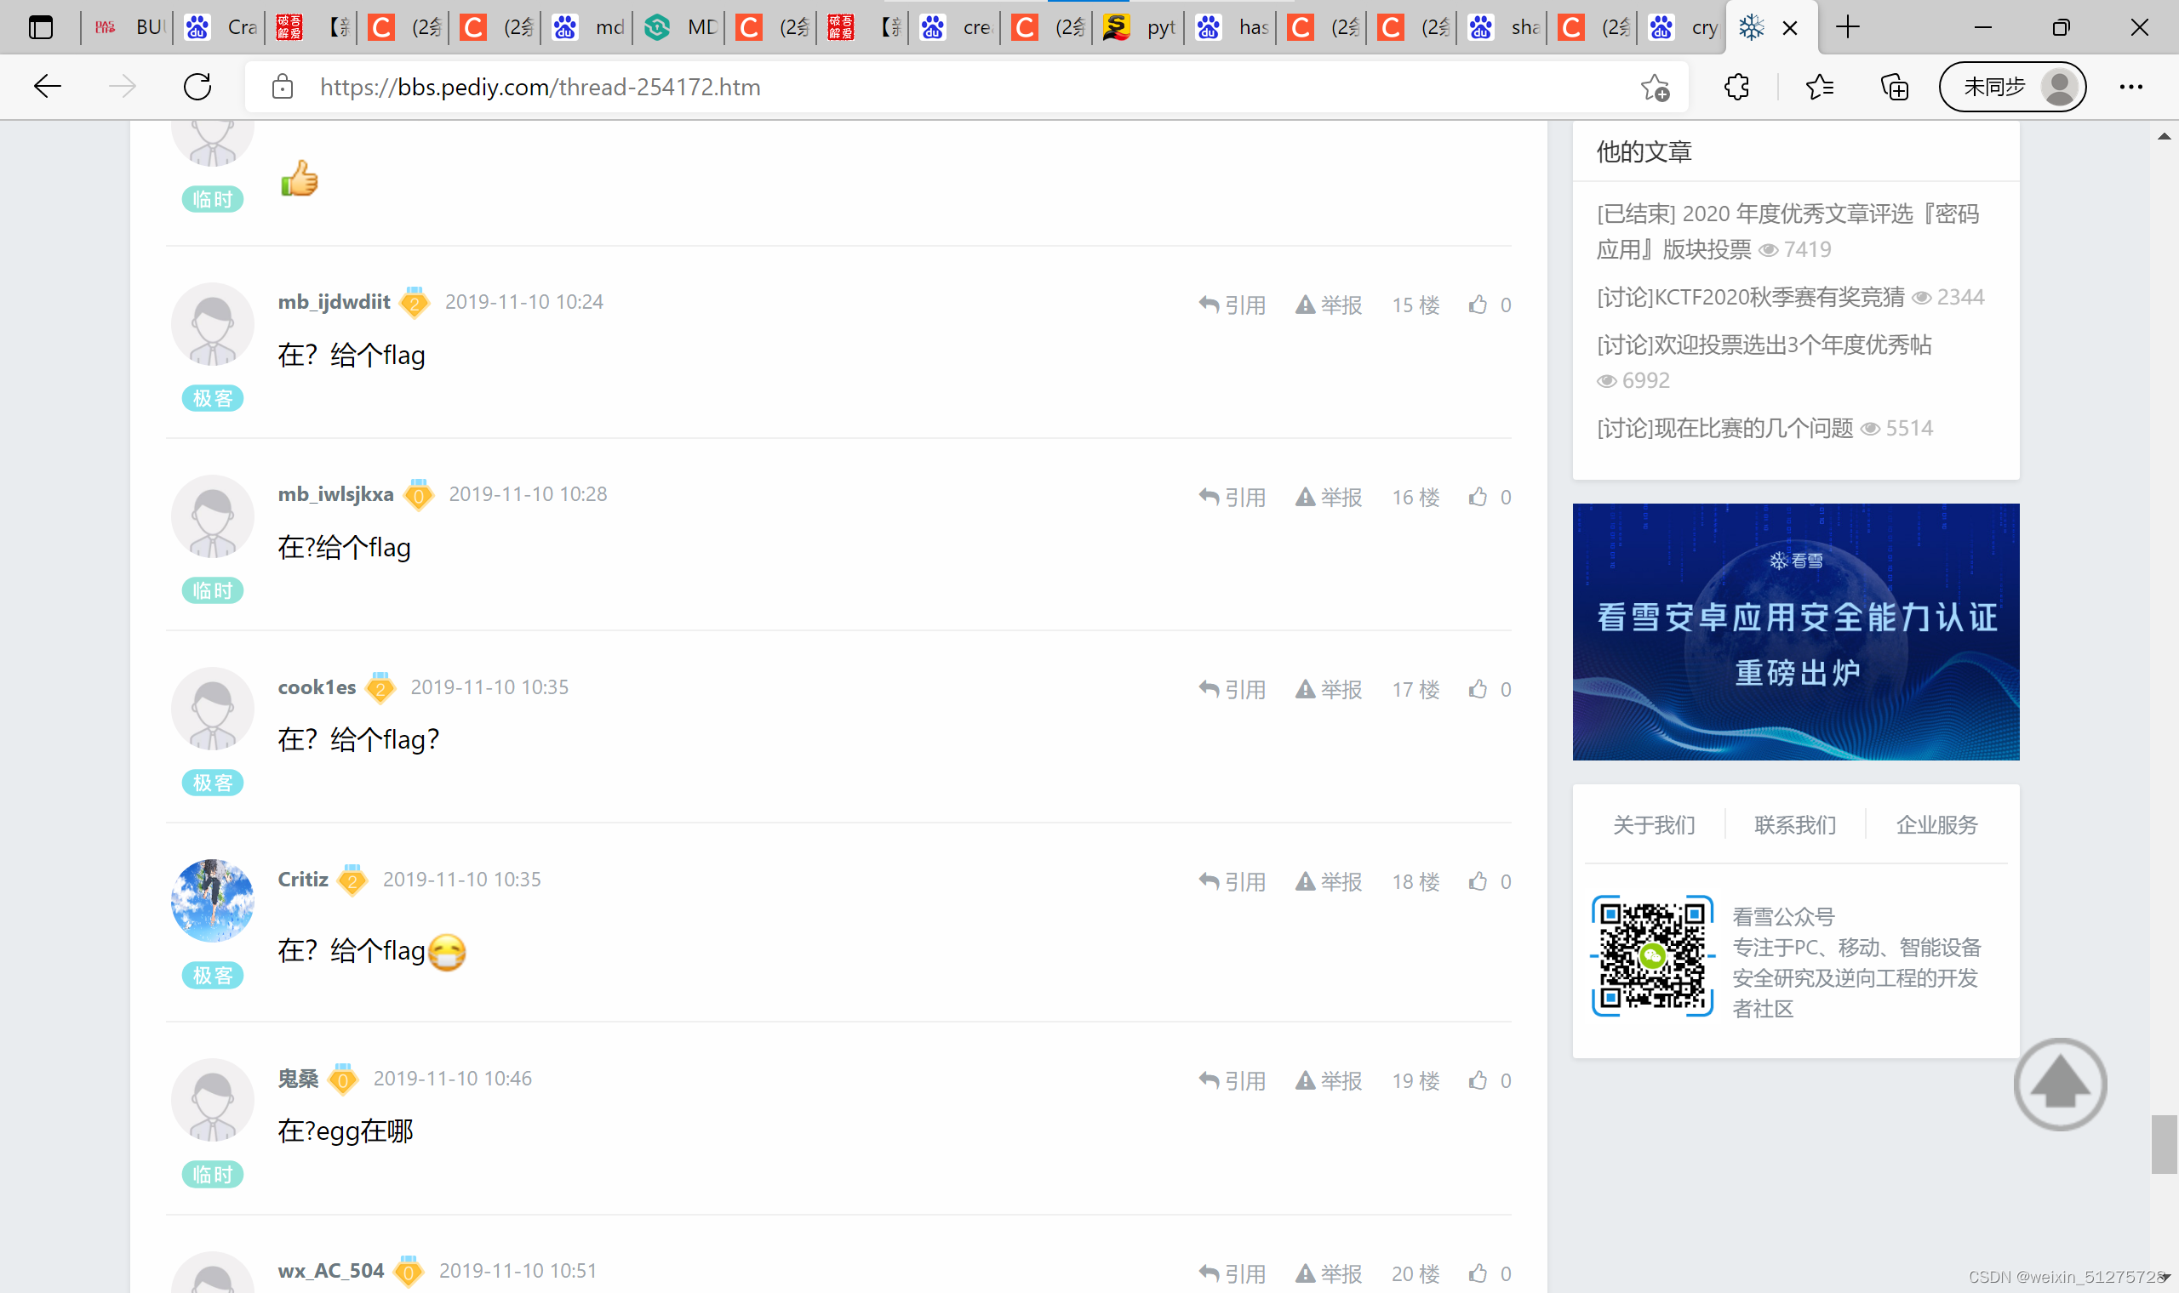The width and height of the screenshot is (2179, 1293).
Task: Open the browser extensions menu
Action: [1736, 86]
